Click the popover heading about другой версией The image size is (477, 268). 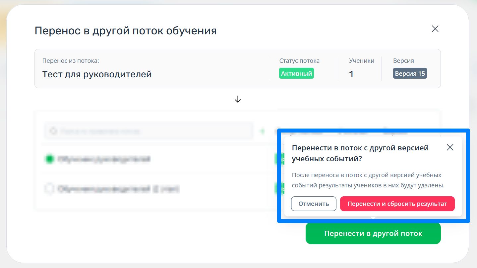point(360,153)
